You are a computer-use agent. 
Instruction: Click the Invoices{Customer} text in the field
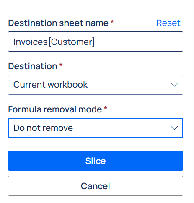pyautogui.click(x=54, y=42)
